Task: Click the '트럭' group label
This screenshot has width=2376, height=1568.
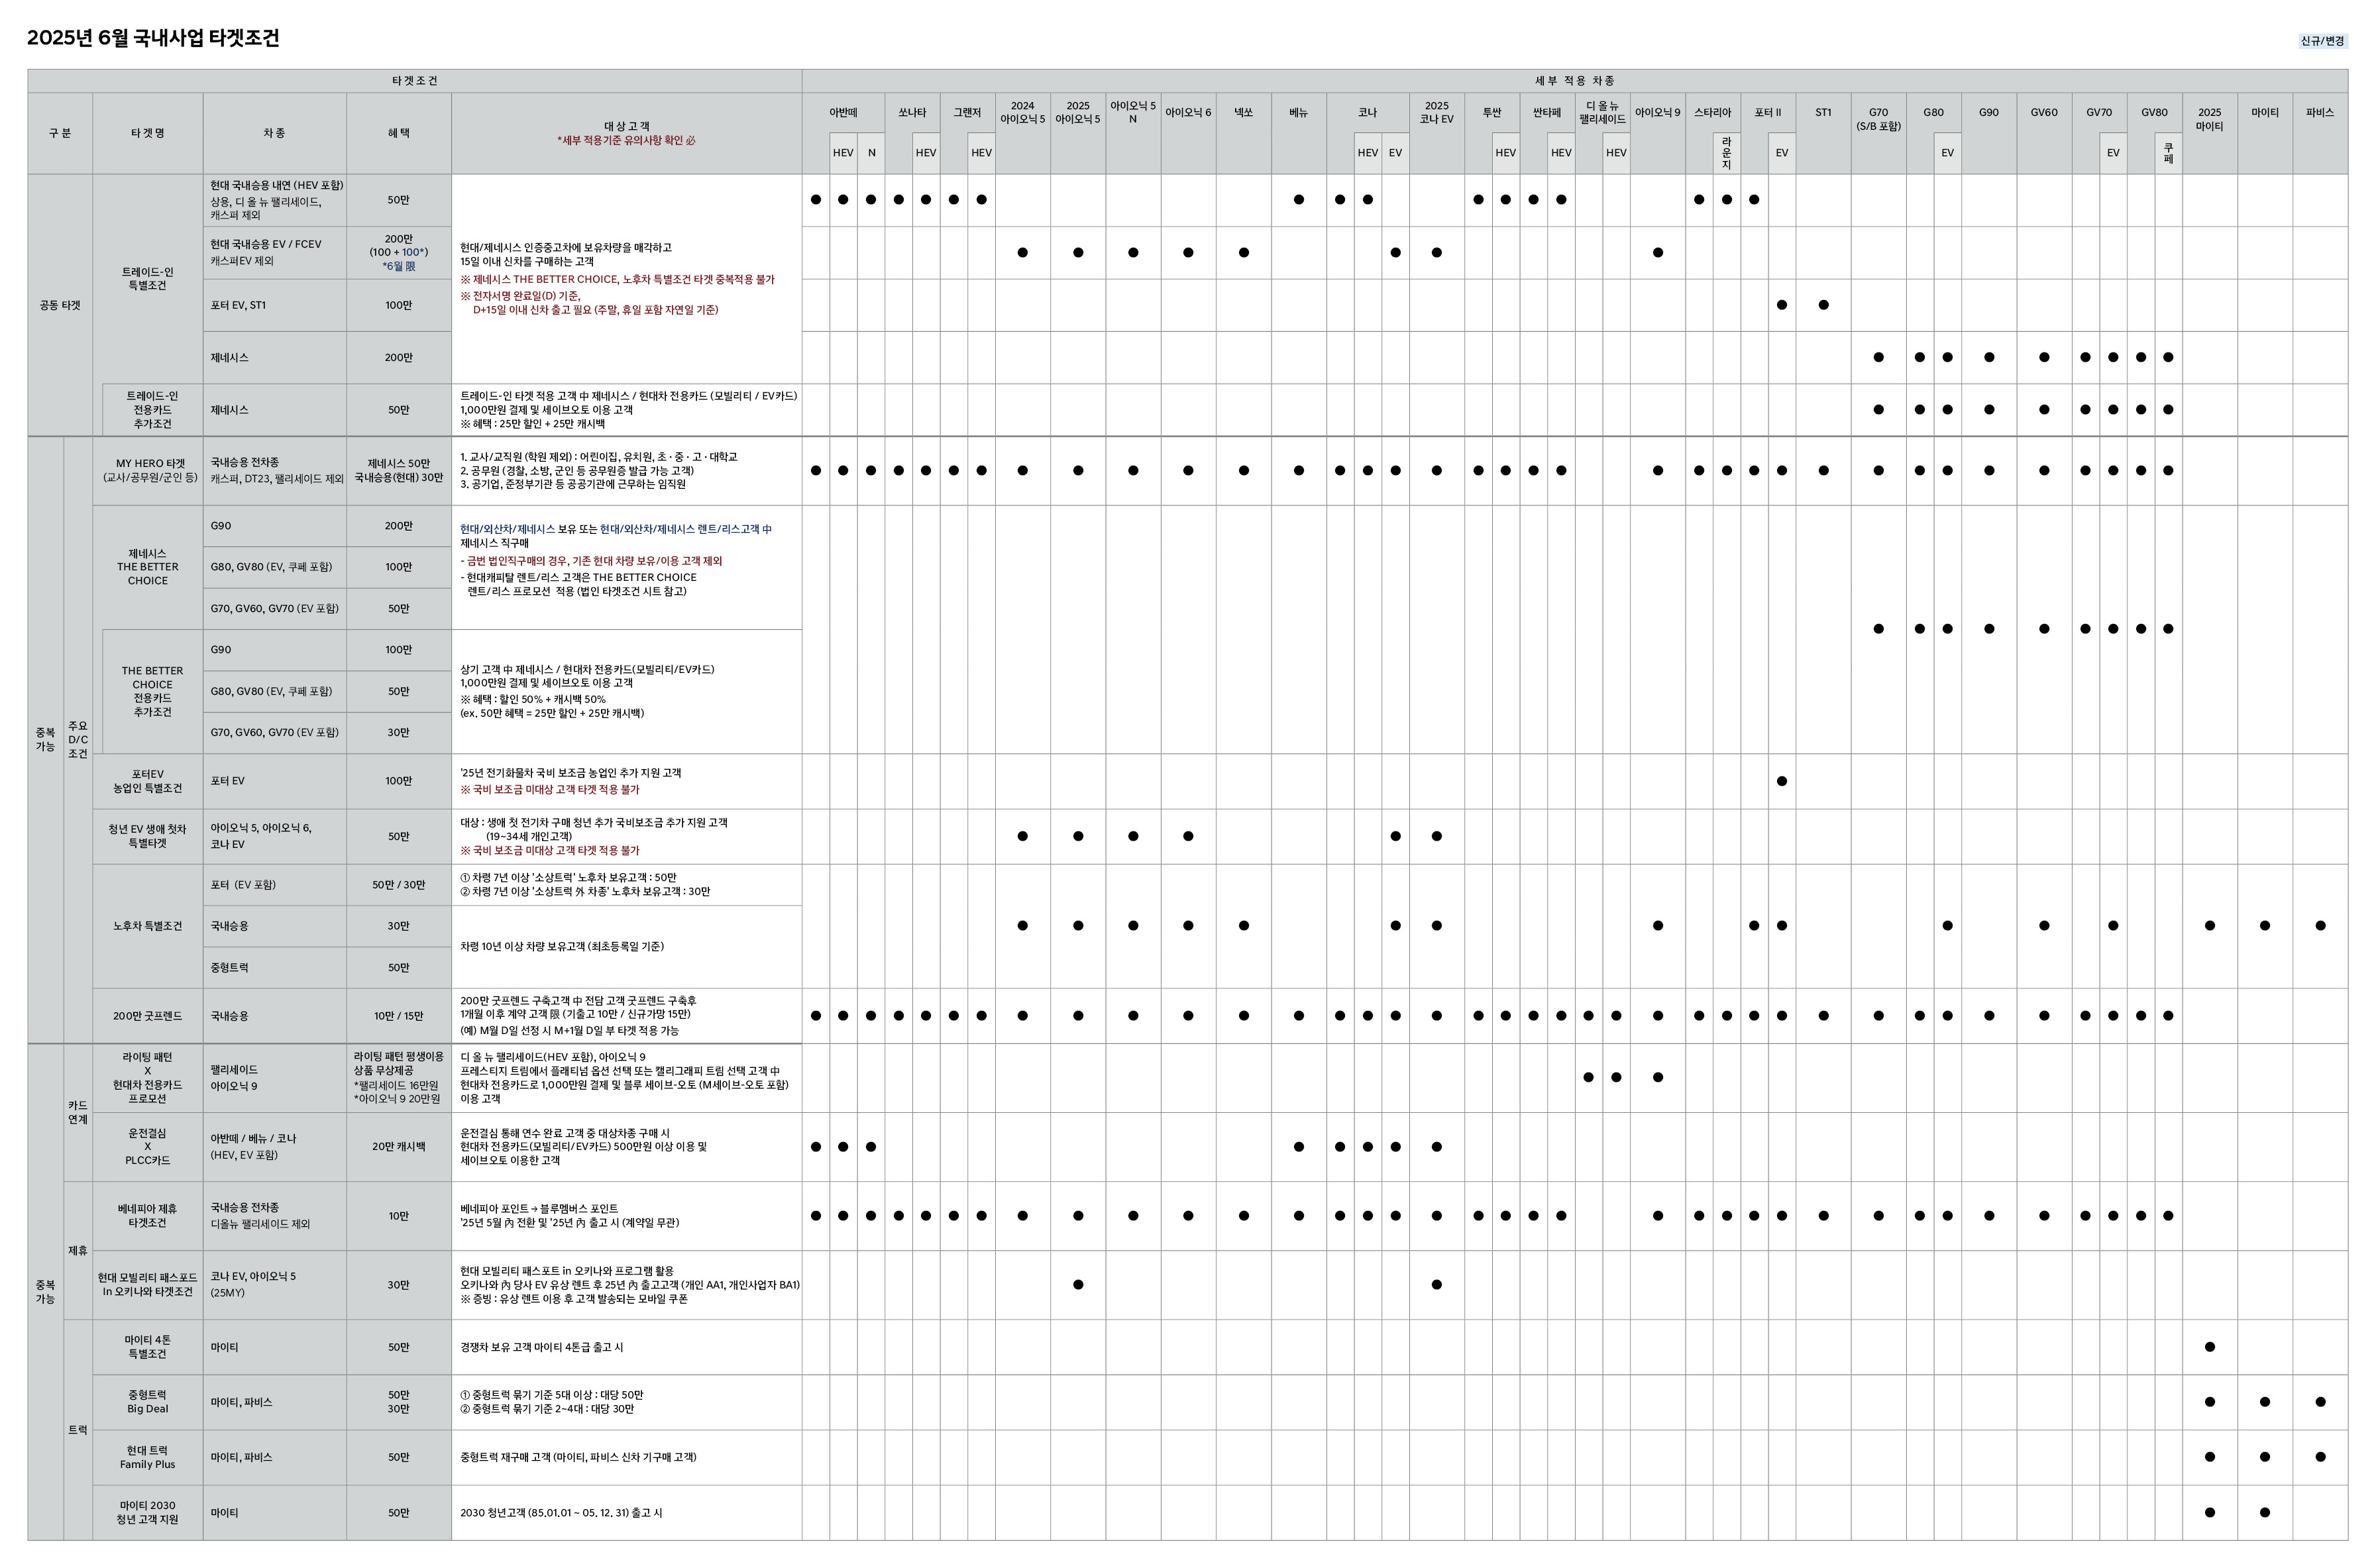Action: pyautogui.click(x=78, y=1430)
